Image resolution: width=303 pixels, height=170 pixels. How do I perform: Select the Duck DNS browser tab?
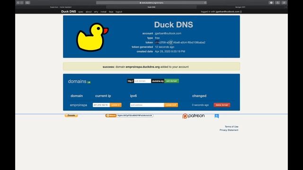click(x=151, y=7)
